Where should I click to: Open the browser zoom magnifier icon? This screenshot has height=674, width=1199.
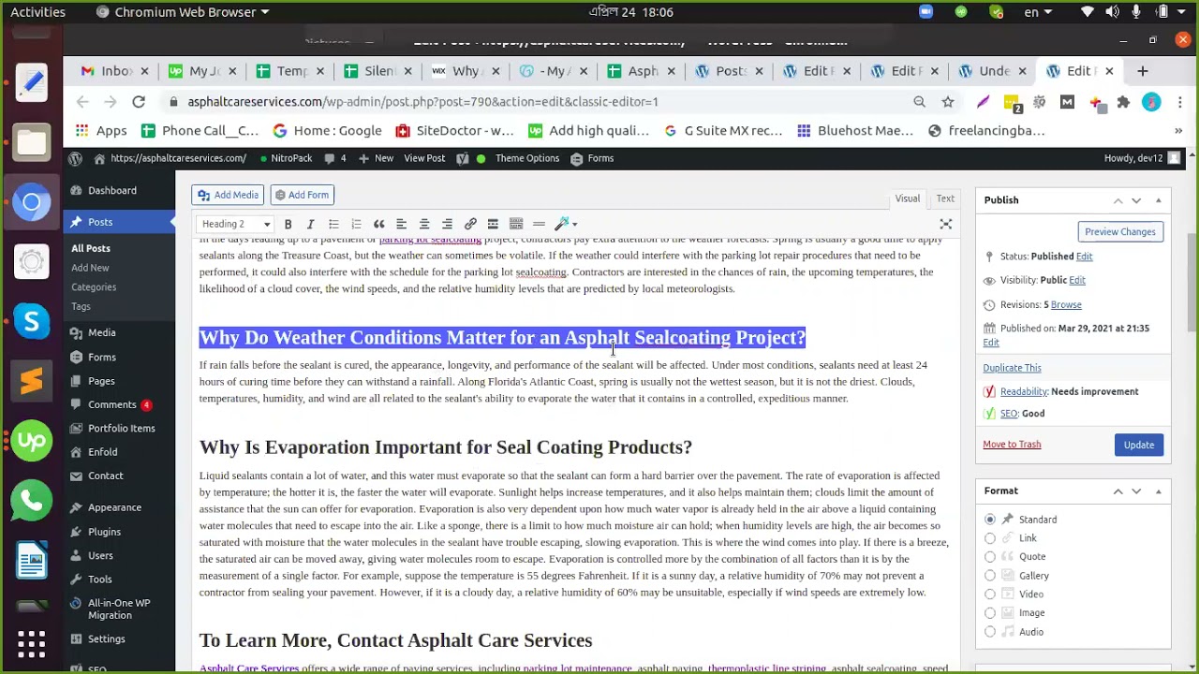(x=919, y=101)
